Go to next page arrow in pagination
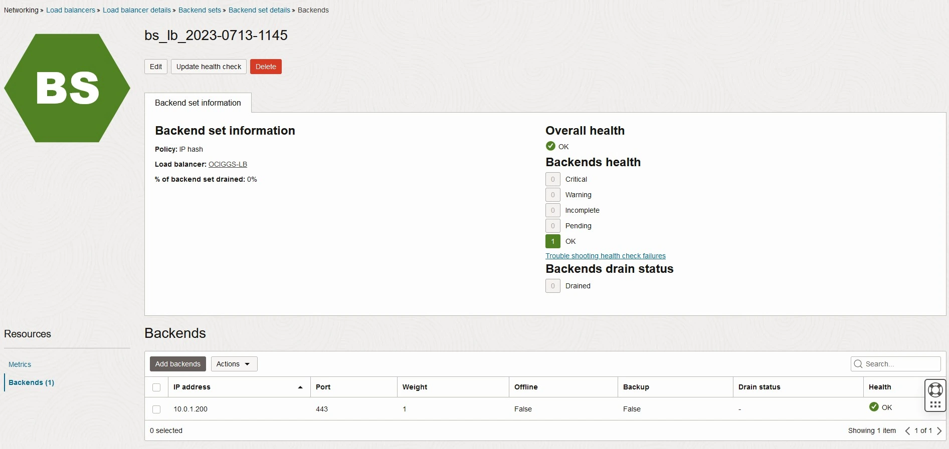 pyautogui.click(x=939, y=431)
